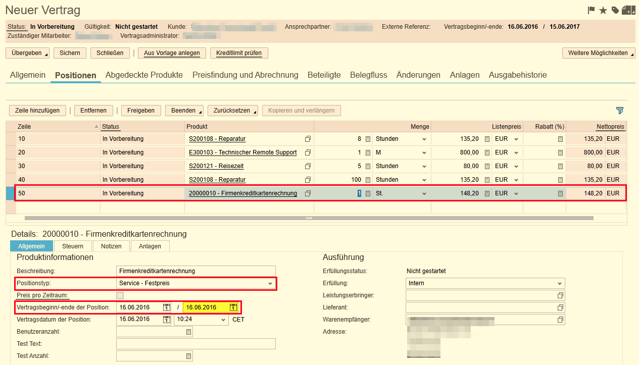Open quantity calculator in the row with quantity 100
639x365 pixels.
pos(368,180)
